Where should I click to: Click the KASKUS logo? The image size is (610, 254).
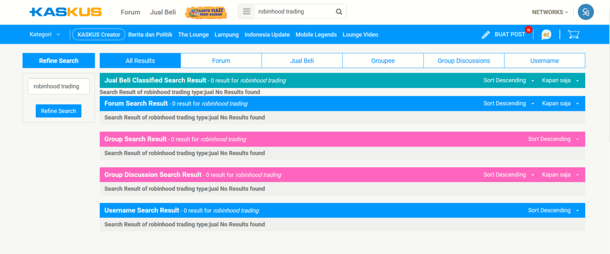tap(65, 12)
